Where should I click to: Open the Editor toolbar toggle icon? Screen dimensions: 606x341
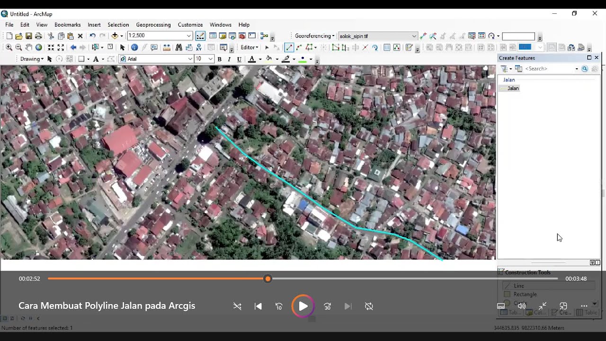pyautogui.click(x=200, y=36)
